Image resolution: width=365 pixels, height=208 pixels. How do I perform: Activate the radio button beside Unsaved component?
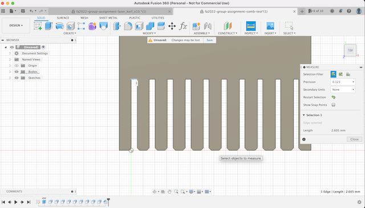(43, 47)
